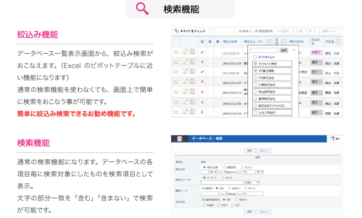
Task: Sort by the 問合せ日▼ column header
Action: click(x=230, y=42)
